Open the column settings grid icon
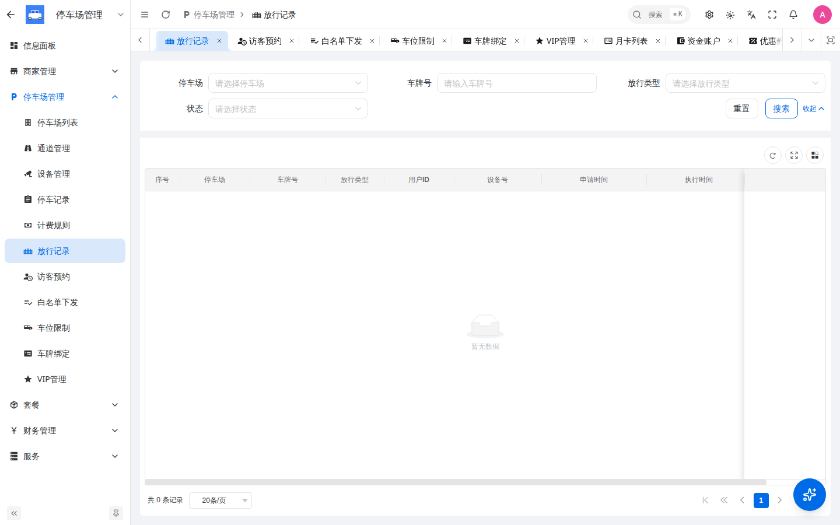Viewport: 840px width, 525px height. pyautogui.click(x=815, y=155)
